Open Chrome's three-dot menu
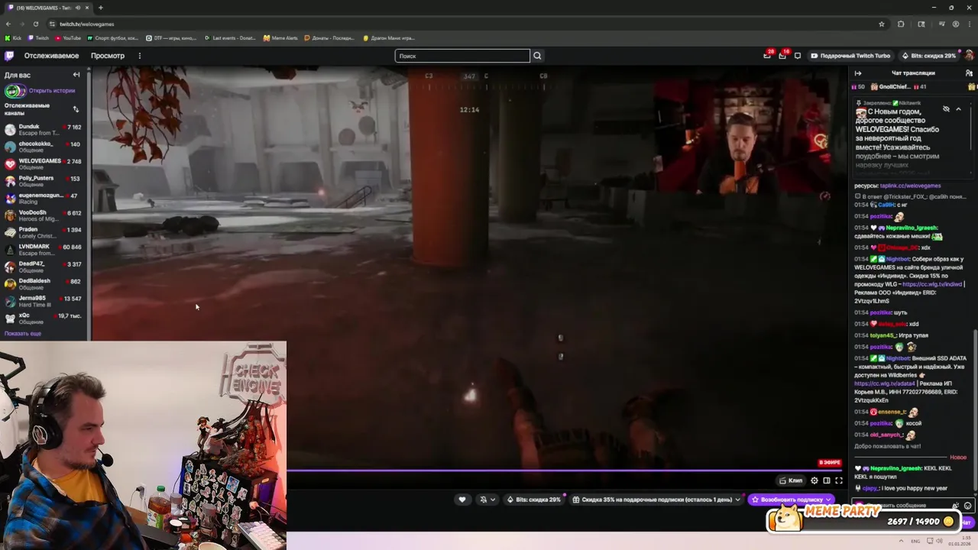This screenshot has height=550, width=978. click(x=969, y=24)
